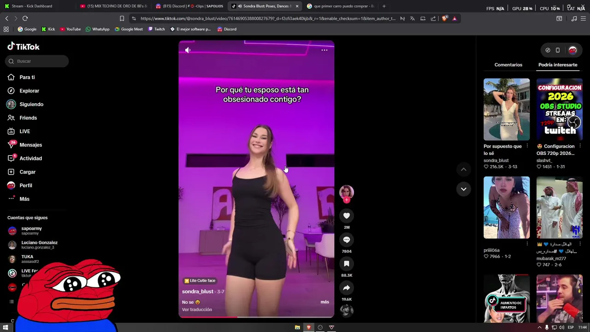Open the Discord bookmark

click(x=226, y=29)
